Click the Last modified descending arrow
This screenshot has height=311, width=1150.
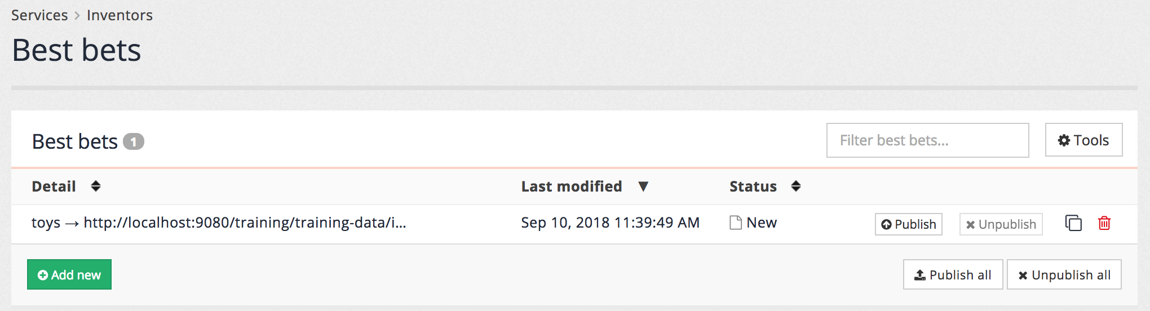[x=643, y=186]
